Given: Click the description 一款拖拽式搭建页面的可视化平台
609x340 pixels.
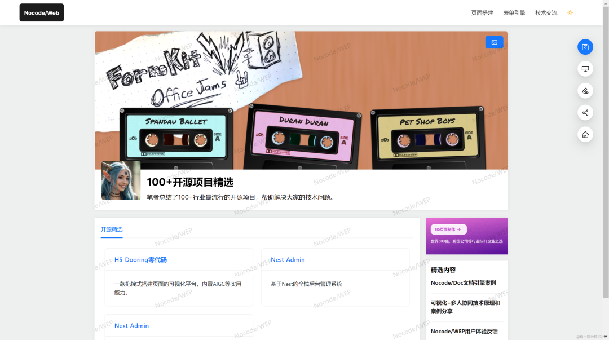Looking at the screenshot, I should 178,288.
